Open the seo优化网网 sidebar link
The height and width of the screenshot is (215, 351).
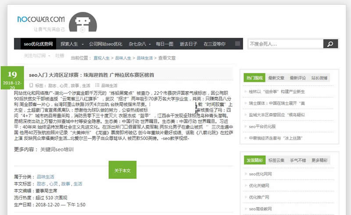260,174
